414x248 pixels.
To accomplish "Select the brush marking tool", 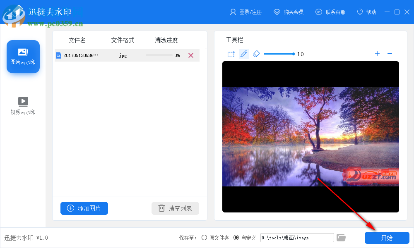I will [243, 54].
